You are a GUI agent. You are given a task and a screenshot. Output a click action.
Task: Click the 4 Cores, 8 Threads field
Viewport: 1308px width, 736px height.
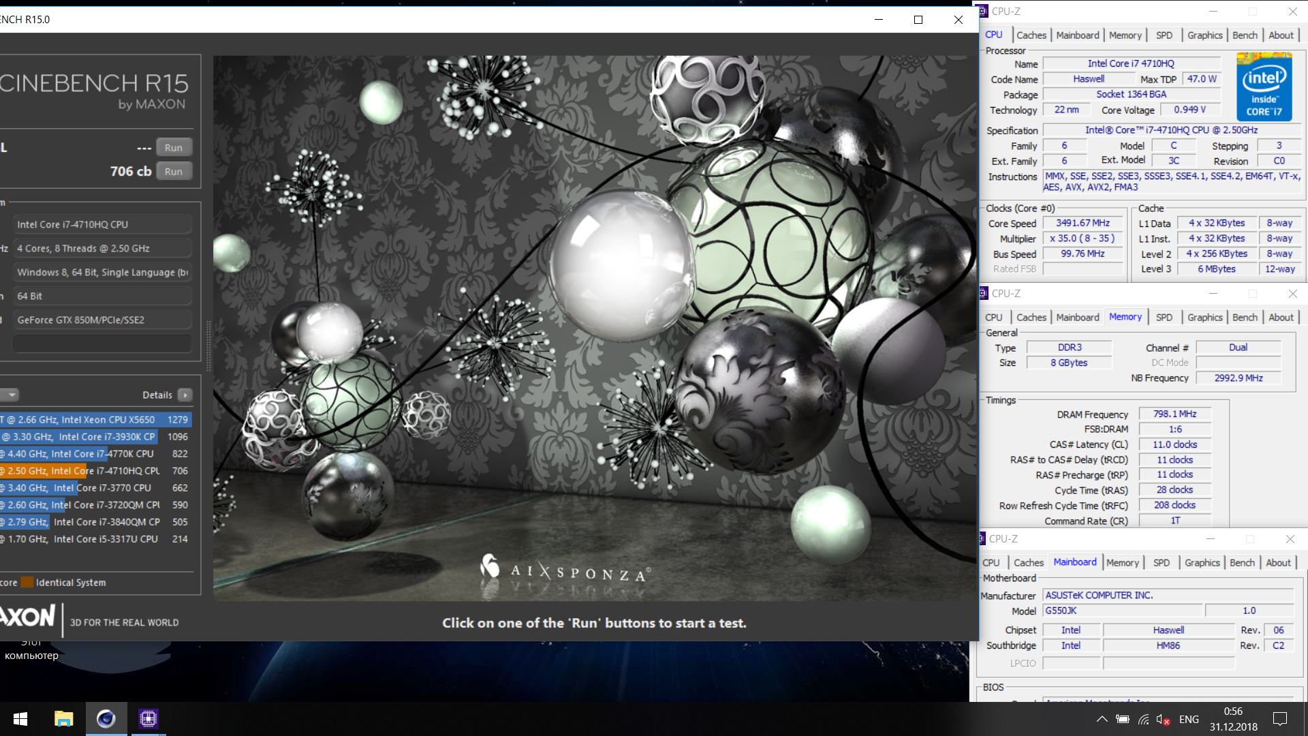pos(102,249)
